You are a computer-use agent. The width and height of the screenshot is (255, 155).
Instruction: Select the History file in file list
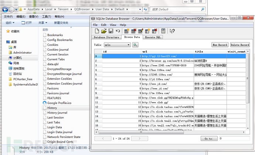point(52,108)
